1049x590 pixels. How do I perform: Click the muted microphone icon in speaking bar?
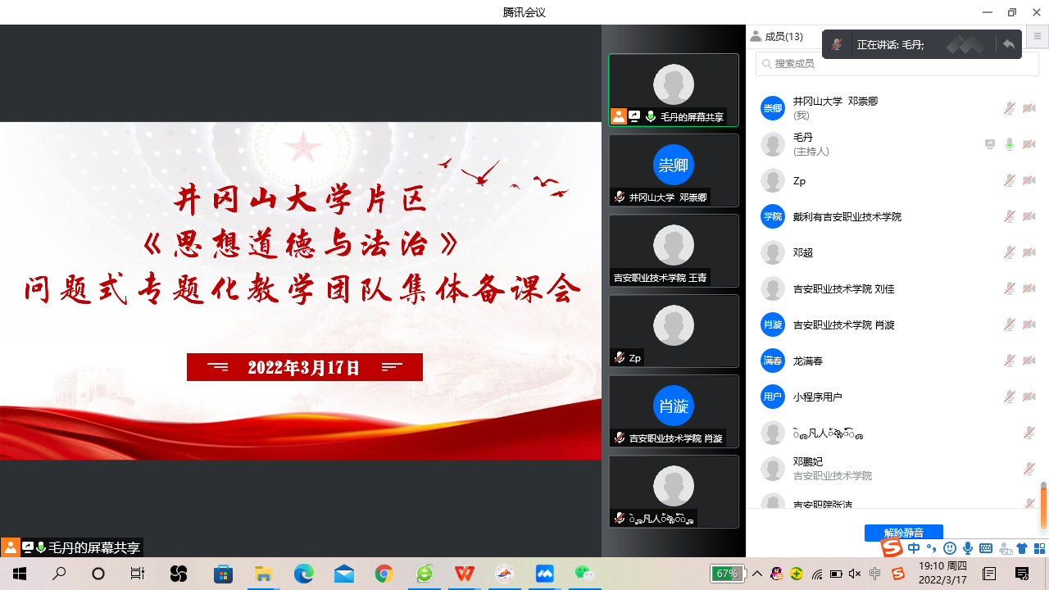click(837, 45)
